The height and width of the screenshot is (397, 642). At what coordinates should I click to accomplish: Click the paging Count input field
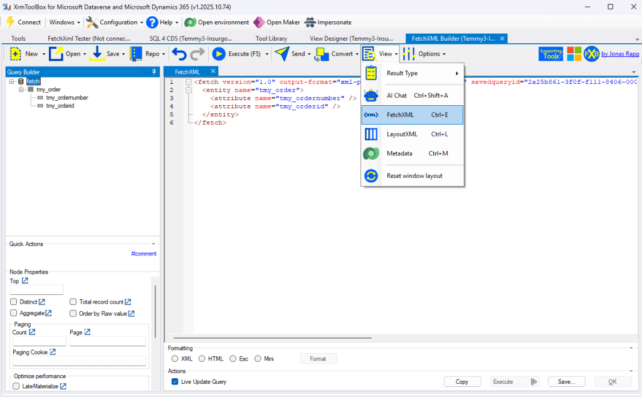click(x=39, y=341)
